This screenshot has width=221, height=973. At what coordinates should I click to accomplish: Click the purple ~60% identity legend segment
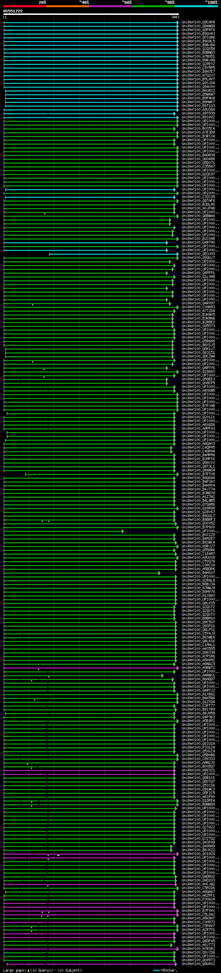tap(111, 6)
